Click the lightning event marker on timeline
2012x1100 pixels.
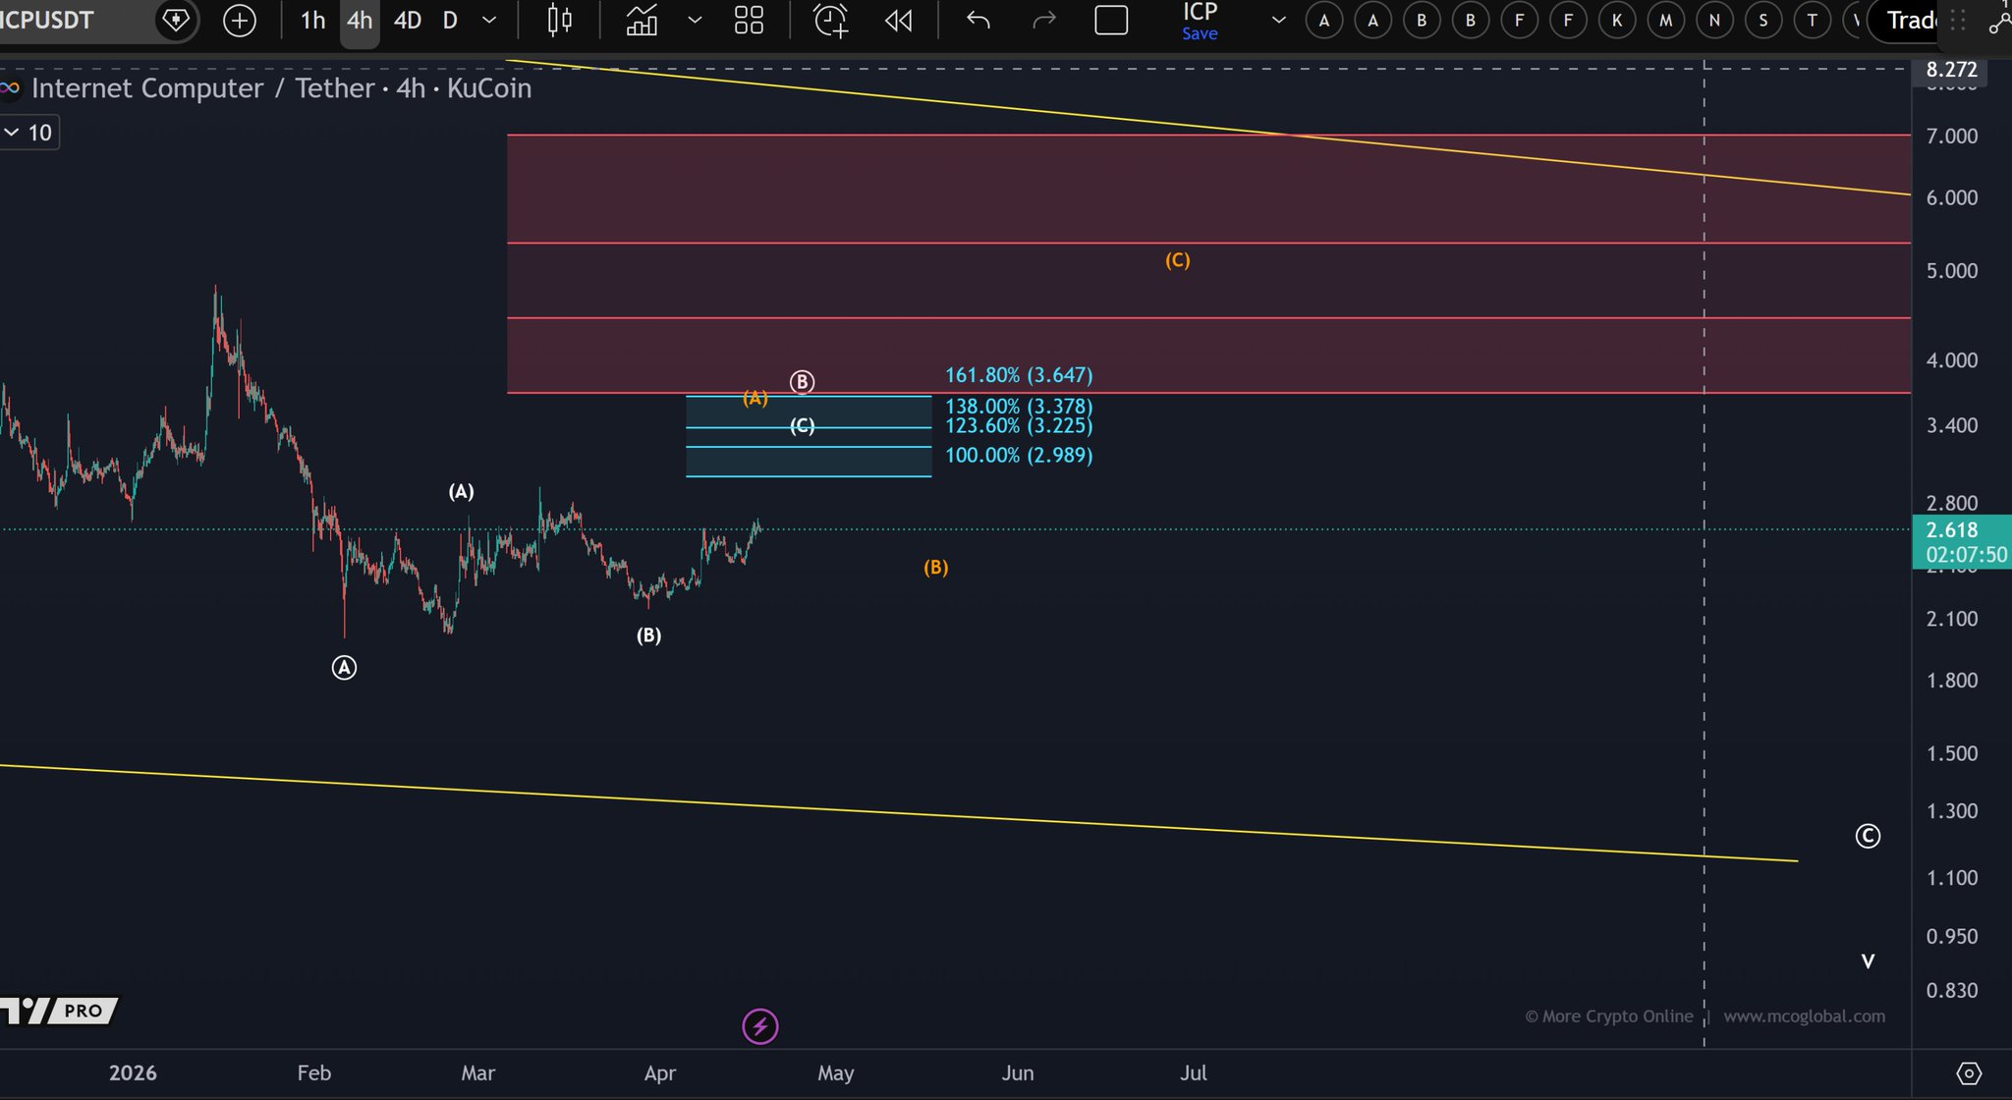(x=759, y=1026)
